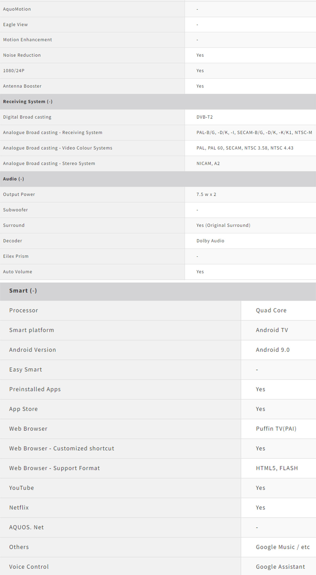Click the Yes (Original Surround) value
The height and width of the screenshot is (575, 316).
[223, 225]
